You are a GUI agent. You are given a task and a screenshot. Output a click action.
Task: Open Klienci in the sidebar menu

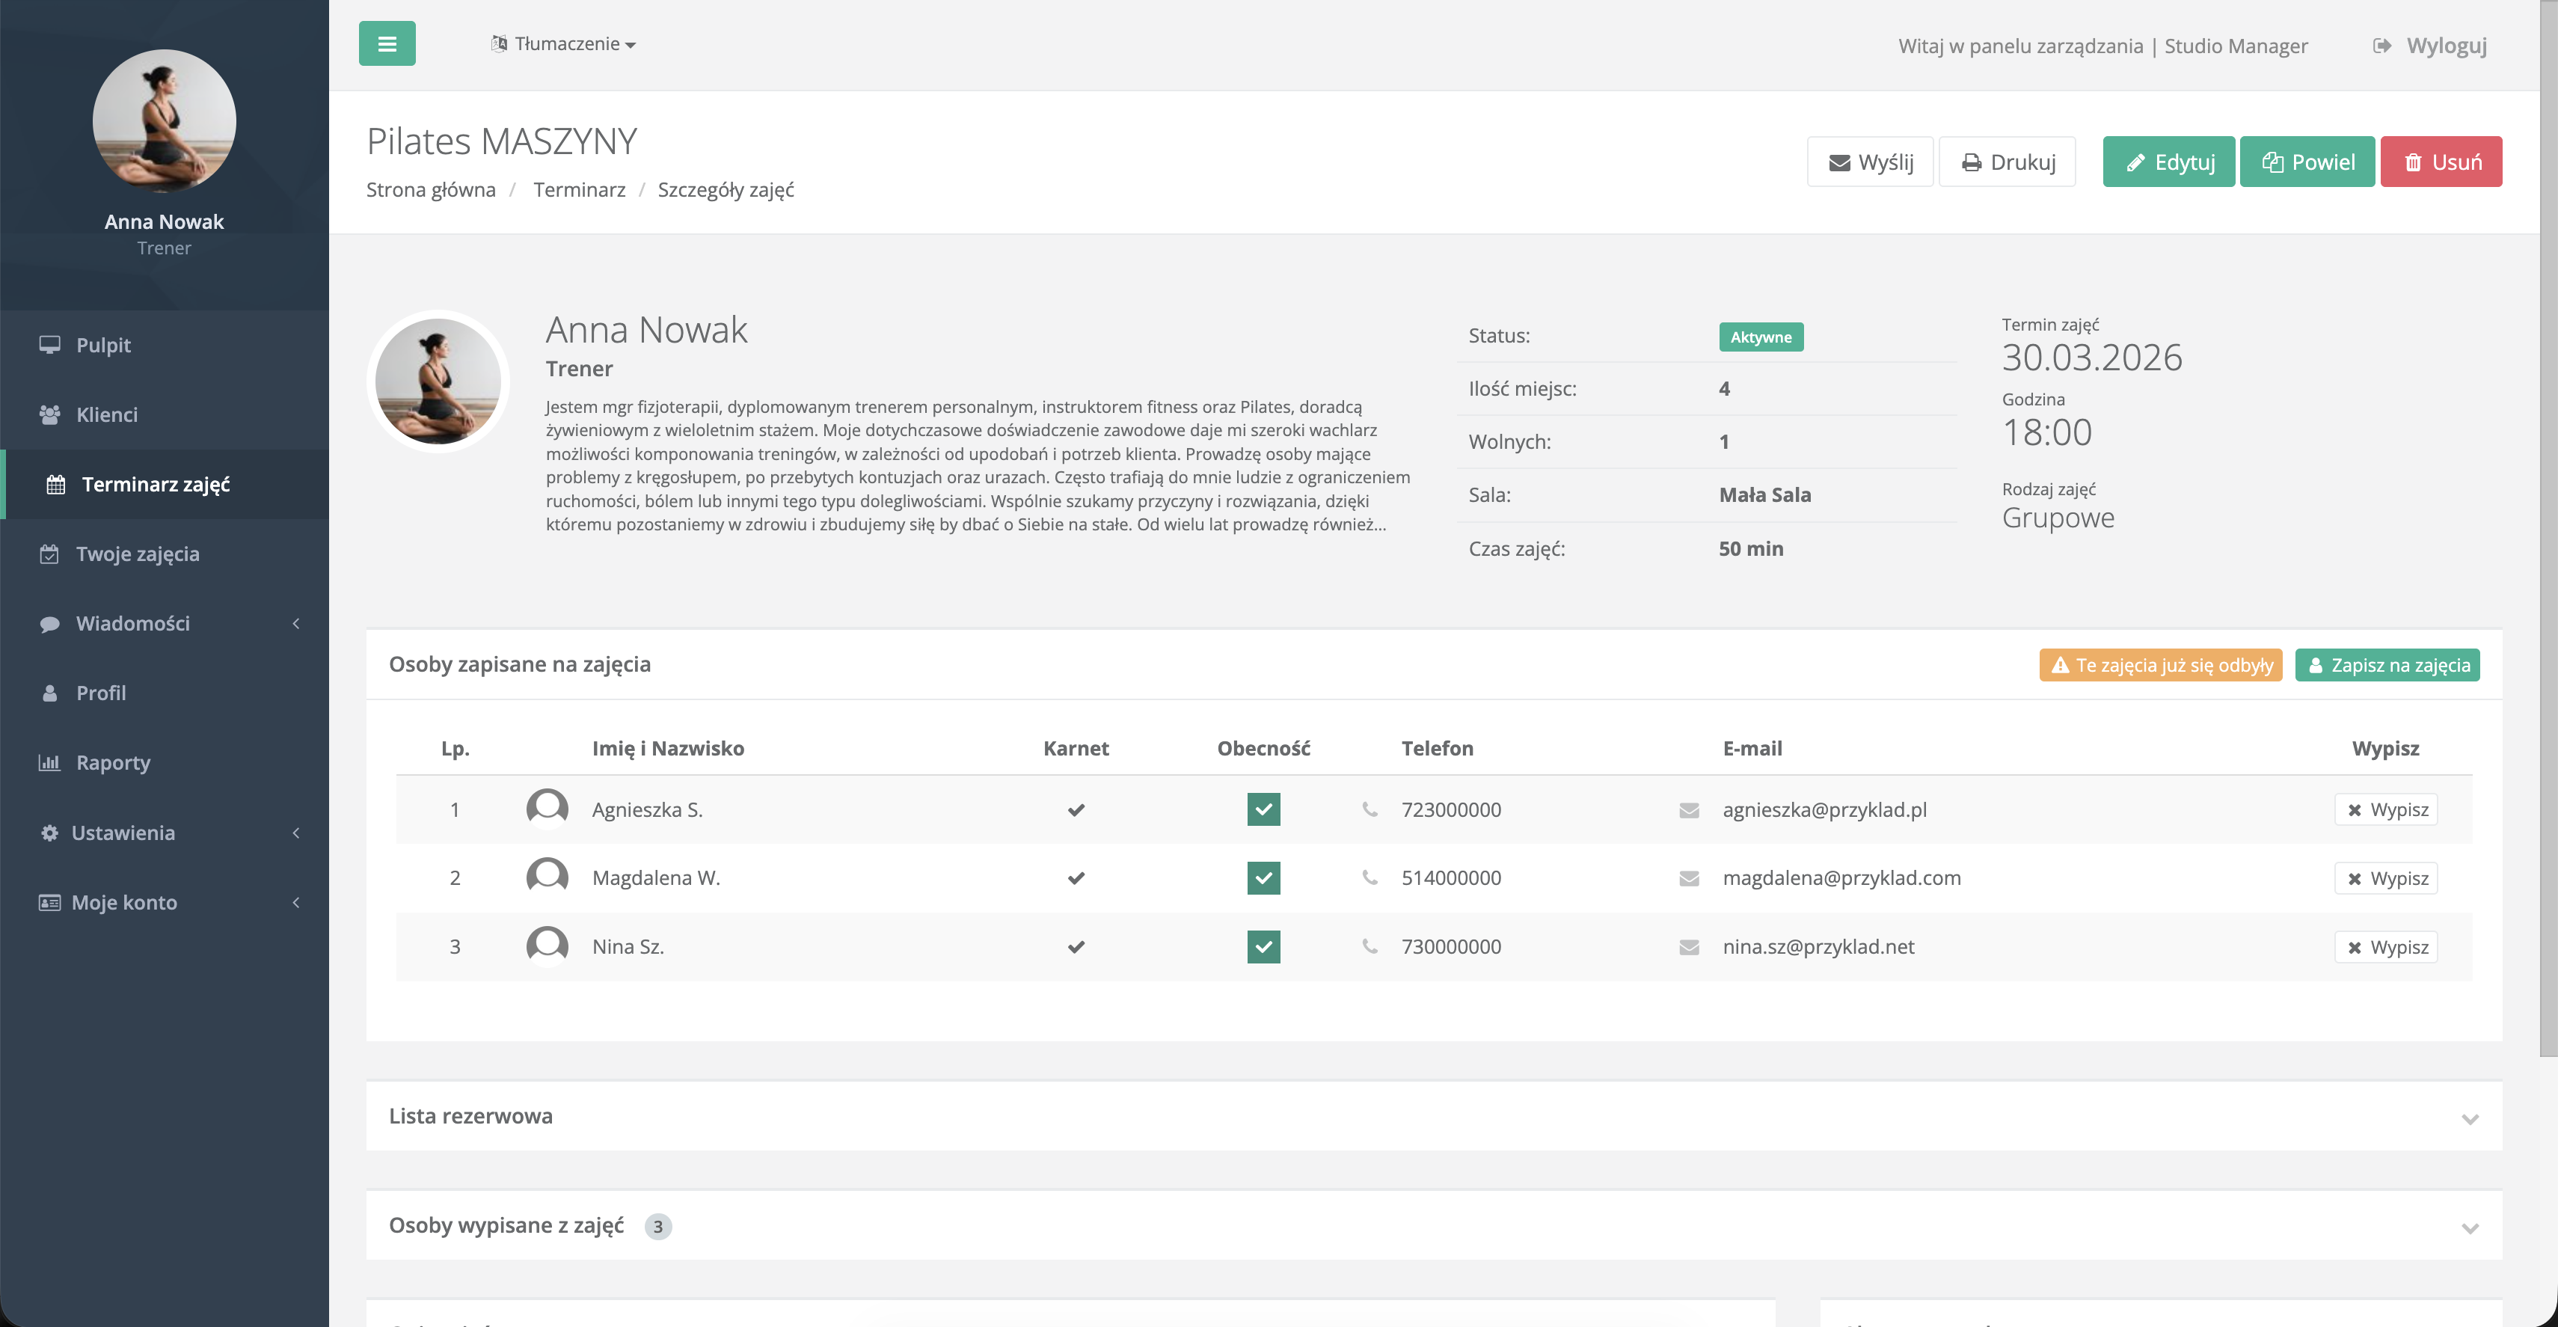pyautogui.click(x=106, y=414)
